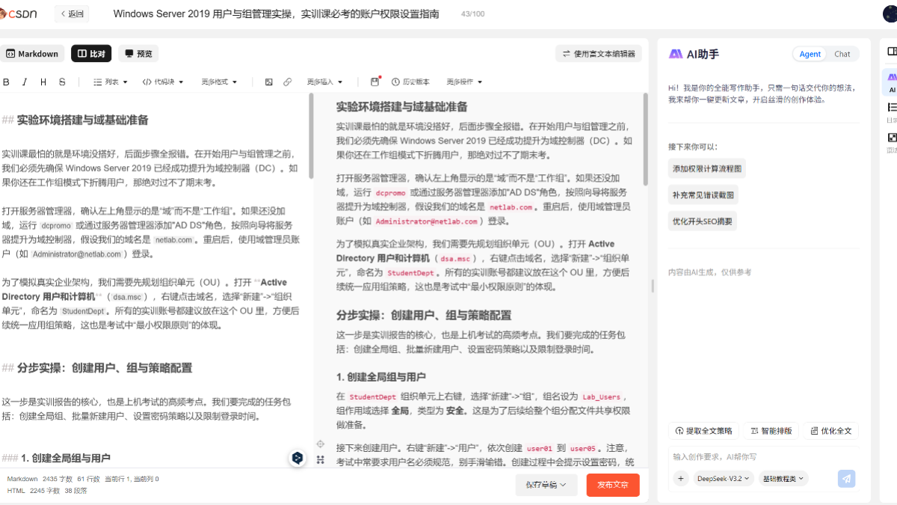Click 优化全文 button

(830, 431)
